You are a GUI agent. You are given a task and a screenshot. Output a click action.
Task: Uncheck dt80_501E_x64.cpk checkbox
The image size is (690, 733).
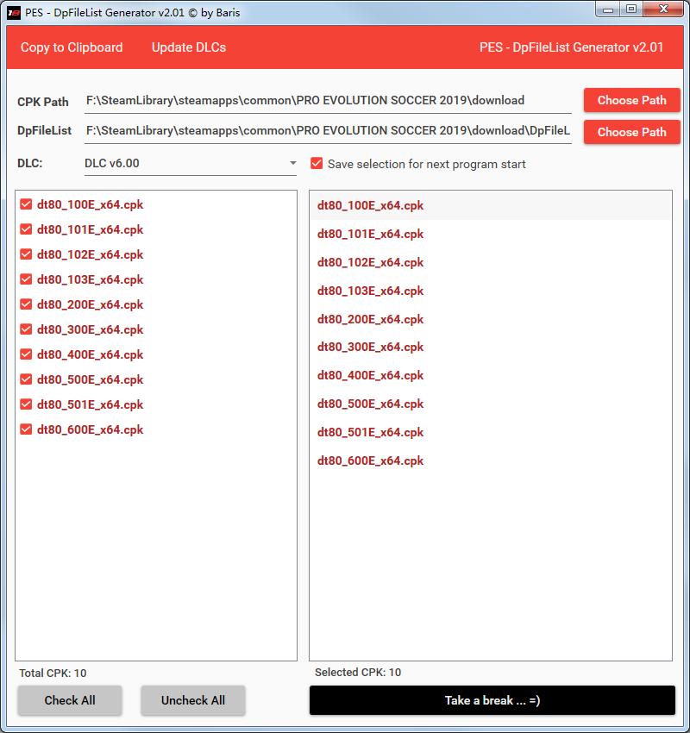pos(26,404)
